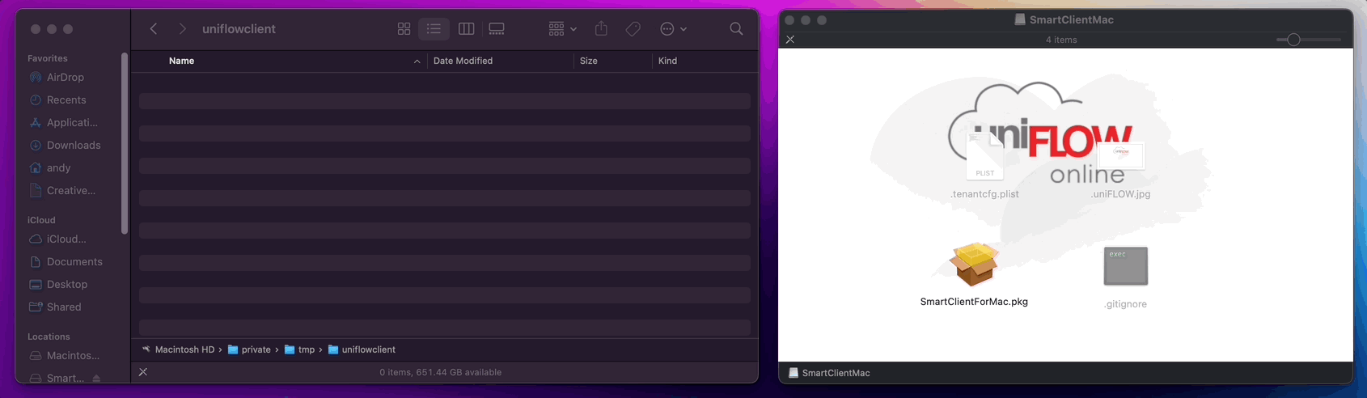Click customize toolbar icon in Finder status bar
1367x398 pixels.
tap(143, 372)
